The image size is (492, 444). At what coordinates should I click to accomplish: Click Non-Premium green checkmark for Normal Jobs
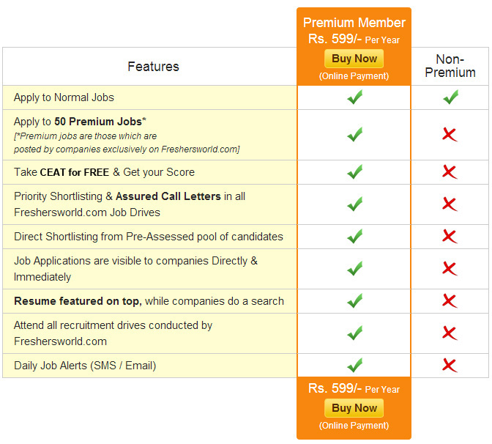tap(450, 97)
